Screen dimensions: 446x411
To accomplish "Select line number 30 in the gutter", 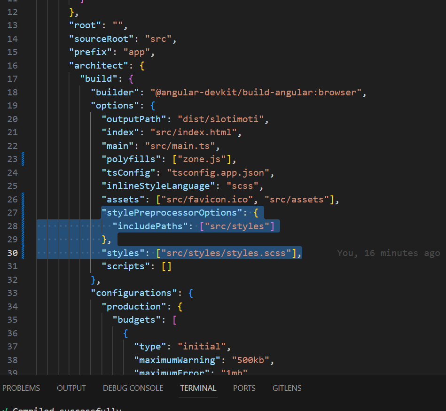I will click(13, 253).
